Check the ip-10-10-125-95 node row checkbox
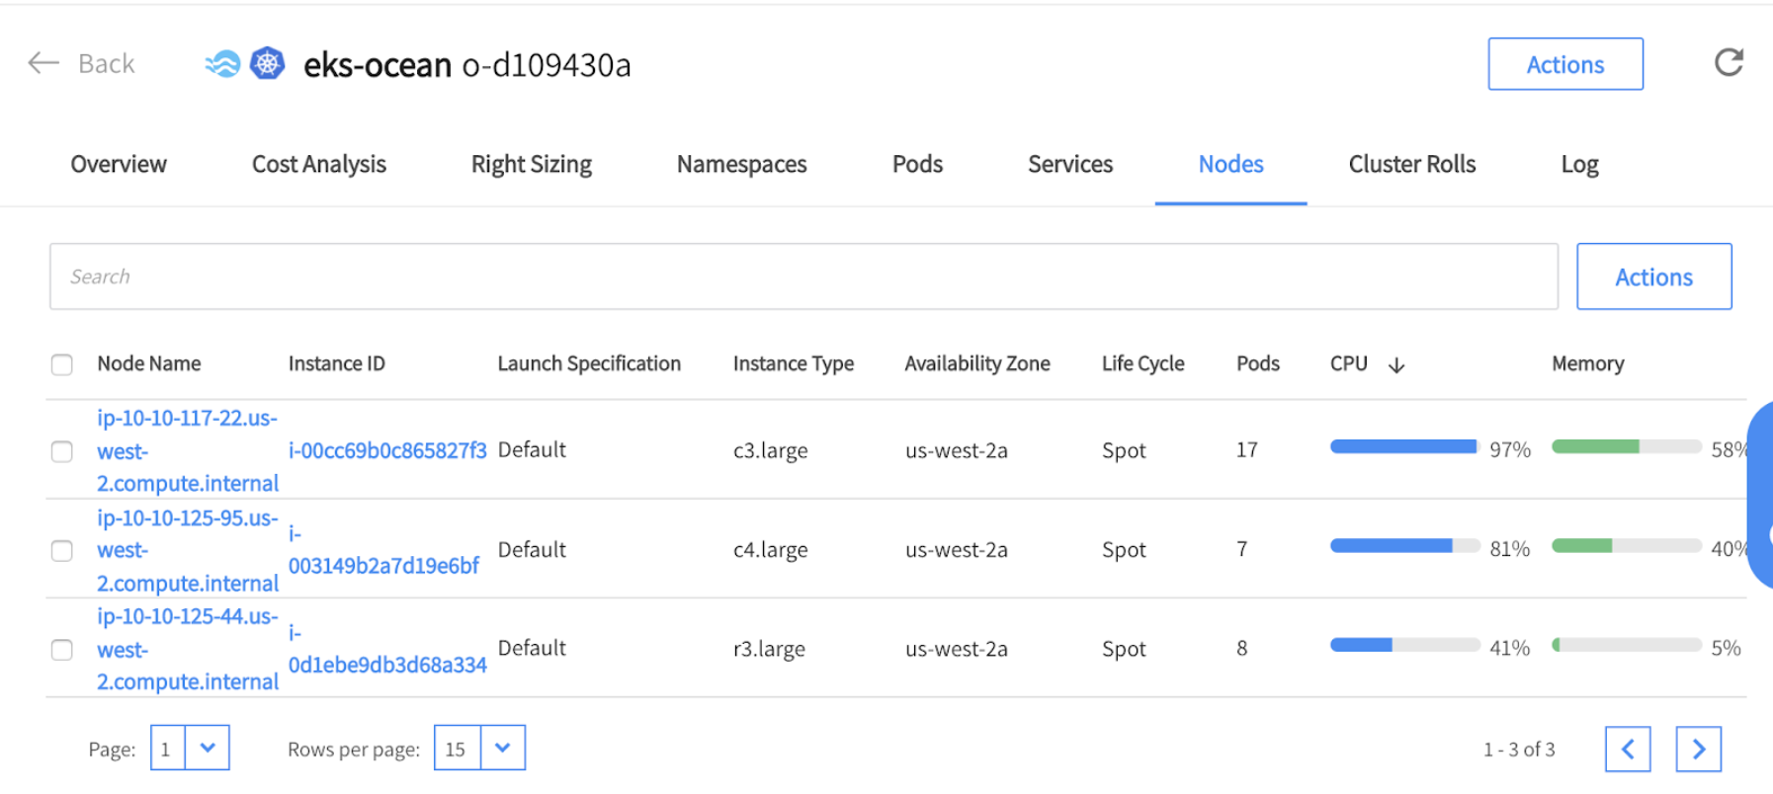This screenshot has height=794, width=1773. pyautogui.click(x=62, y=550)
